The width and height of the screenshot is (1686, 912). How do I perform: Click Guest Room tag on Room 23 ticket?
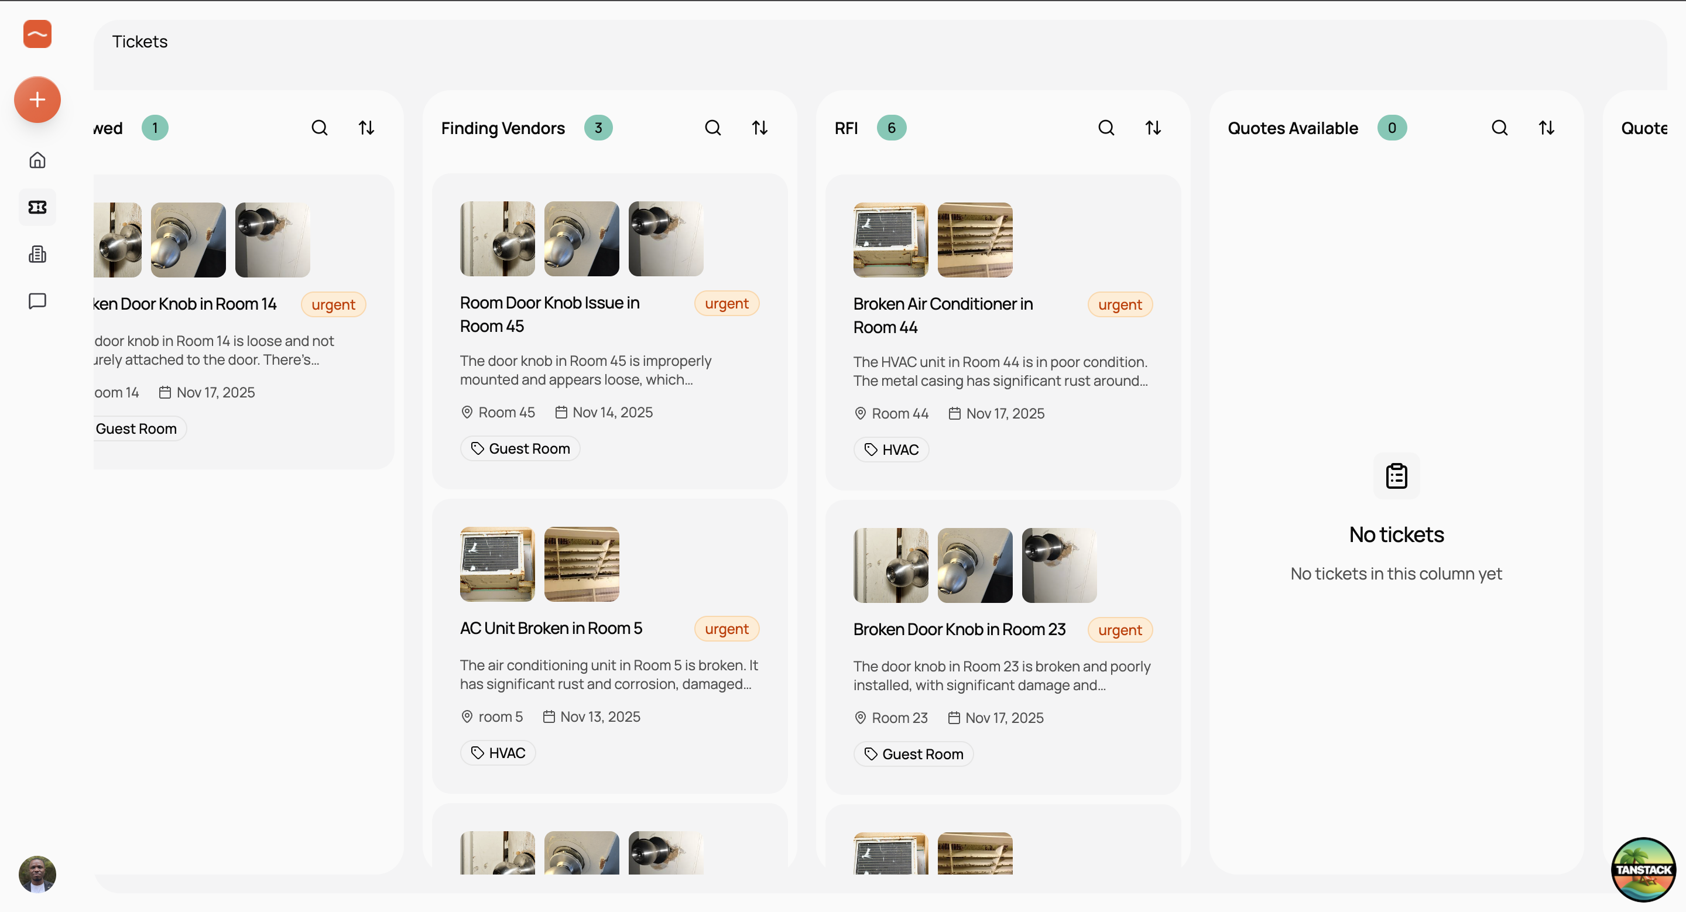pos(913,755)
